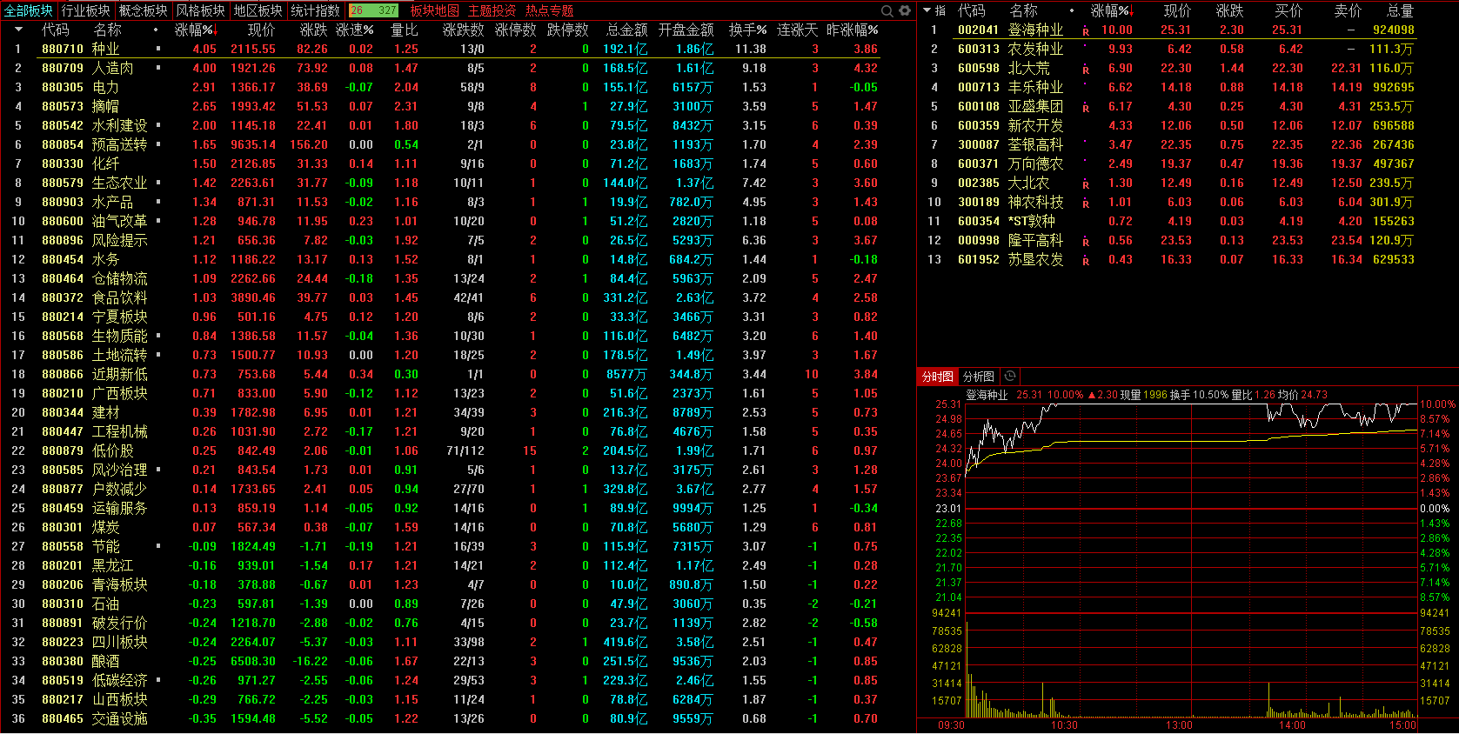Click the red sort arrow on 涨幅% column
Viewport: 1459px width, 734px height.
215,31
